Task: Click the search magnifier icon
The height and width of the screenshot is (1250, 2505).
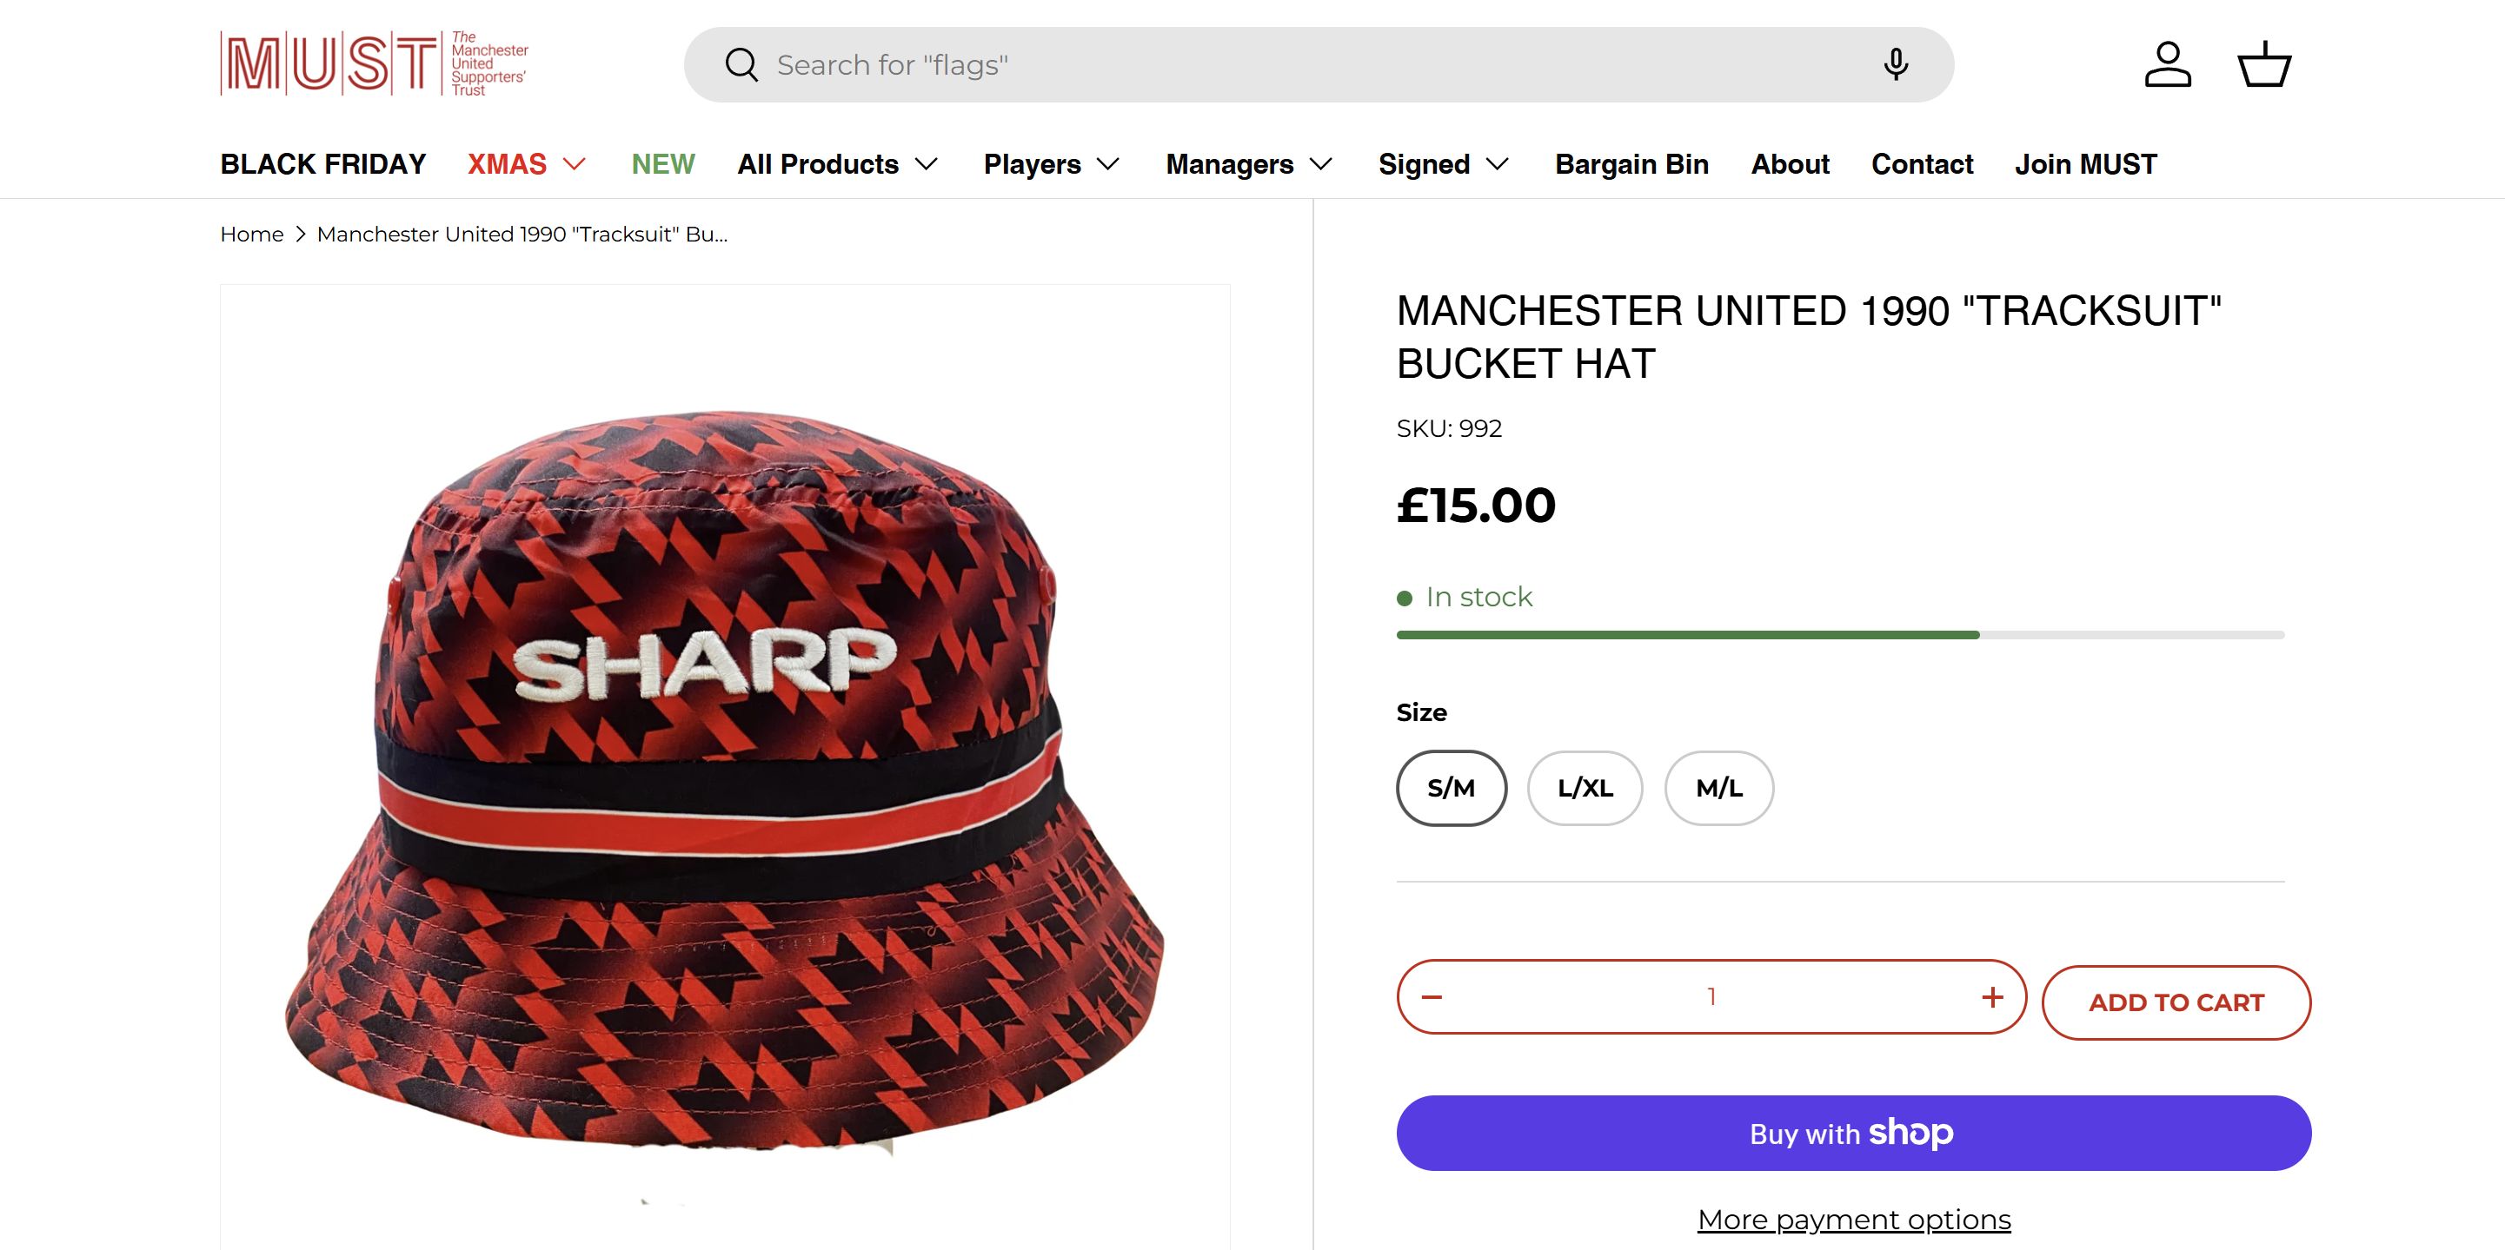Action: tap(741, 65)
